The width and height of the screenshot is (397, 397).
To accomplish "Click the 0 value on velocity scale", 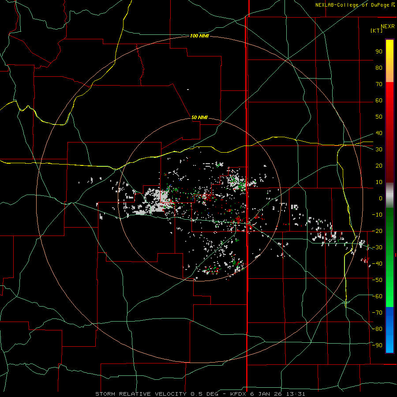I will pos(381,198).
